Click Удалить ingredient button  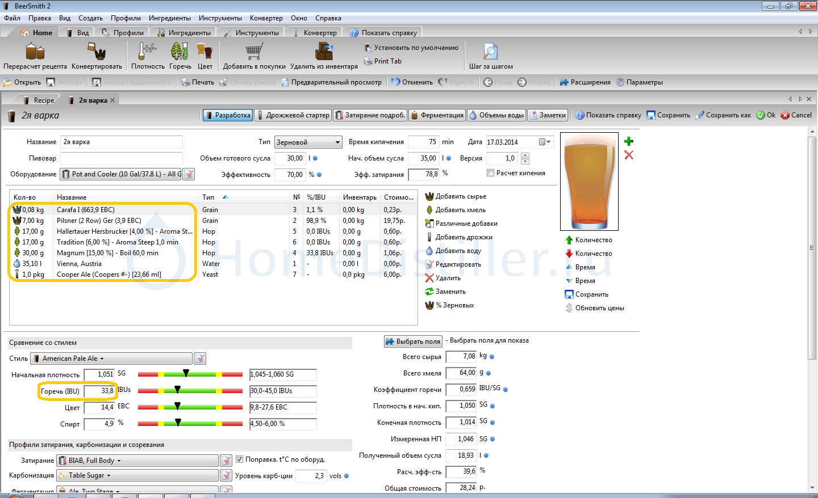(443, 278)
